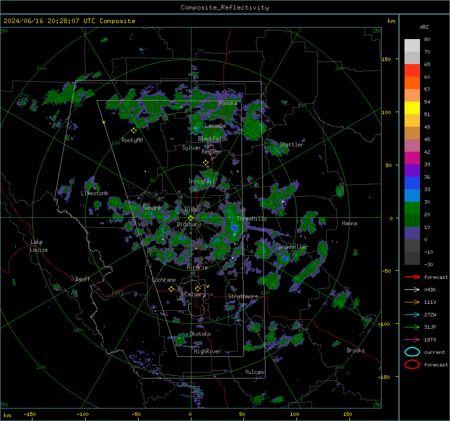Viewport: 450px width, 421px height.
Task: Select the 0 dBZ indigo swatch
Action: [x=412, y=233]
